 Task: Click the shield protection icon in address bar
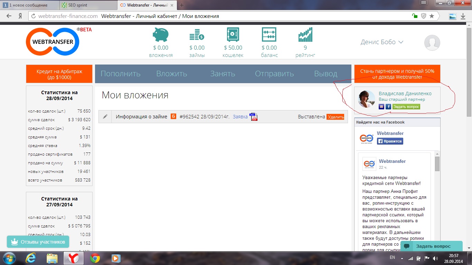423,16
